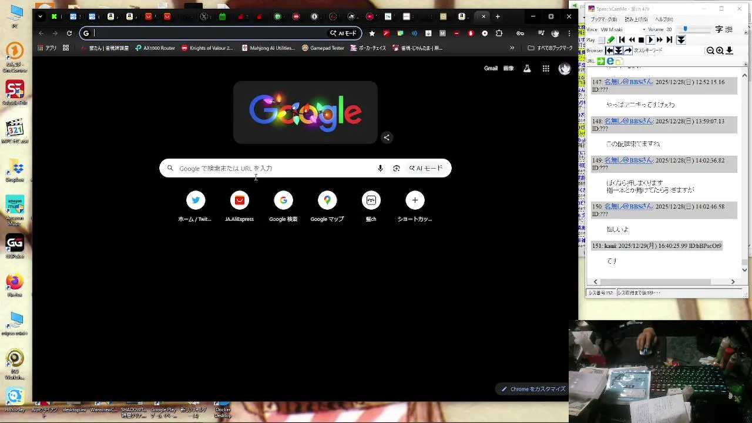Click Browser forward arrow in SpeechCastMe
This screenshot has height=423, width=752.
tap(627, 51)
